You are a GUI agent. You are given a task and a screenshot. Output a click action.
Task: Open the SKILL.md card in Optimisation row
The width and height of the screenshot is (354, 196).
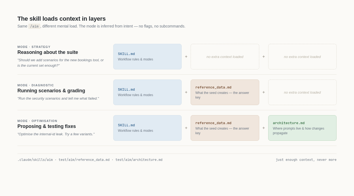point(147,128)
